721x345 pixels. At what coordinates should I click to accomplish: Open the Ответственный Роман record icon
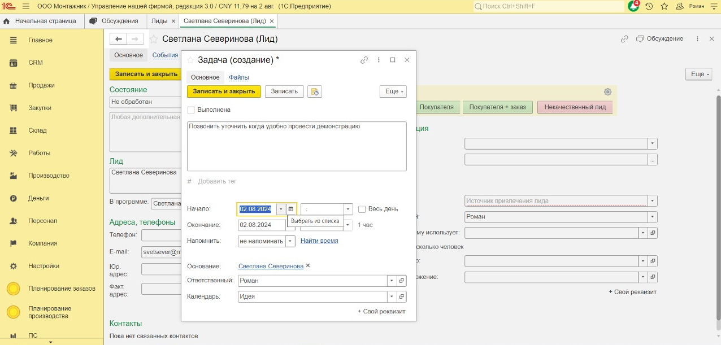(x=402, y=281)
